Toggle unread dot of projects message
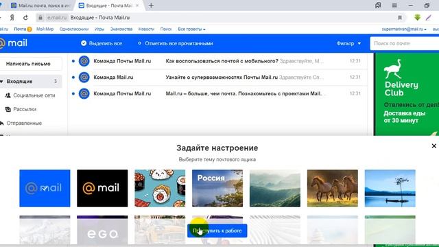Viewport: 439px width, 247px height. pos(73,93)
